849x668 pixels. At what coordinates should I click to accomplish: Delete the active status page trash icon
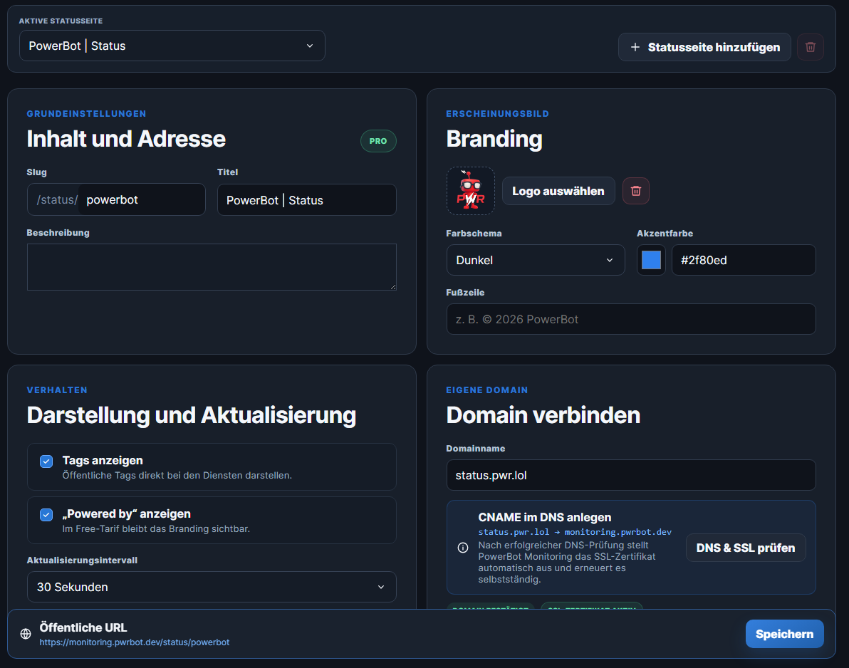(x=810, y=47)
